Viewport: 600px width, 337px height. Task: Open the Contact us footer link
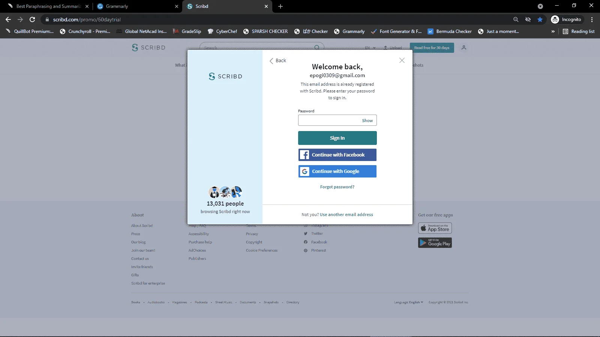click(x=140, y=259)
